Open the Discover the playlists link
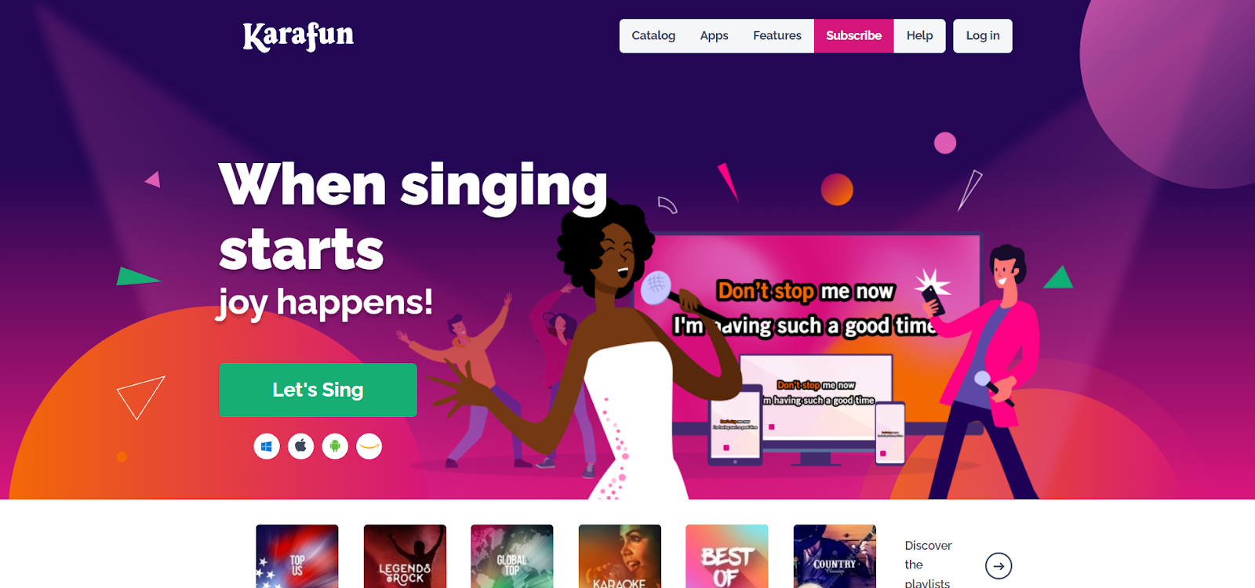 coord(928,564)
